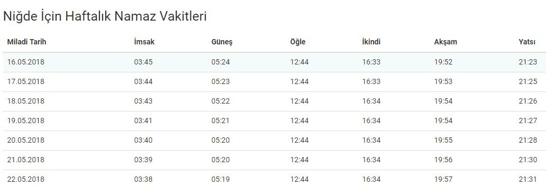Click the Miladi Tarih column header
This screenshot has height=195, width=546.
[26, 42]
